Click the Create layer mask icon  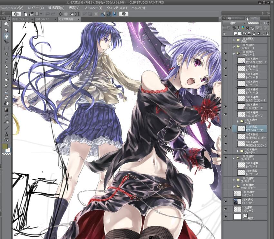tap(258, 33)
